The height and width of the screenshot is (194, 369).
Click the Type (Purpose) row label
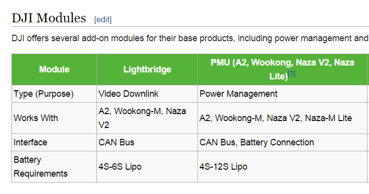pyautogui.click(x=44, y=94)
